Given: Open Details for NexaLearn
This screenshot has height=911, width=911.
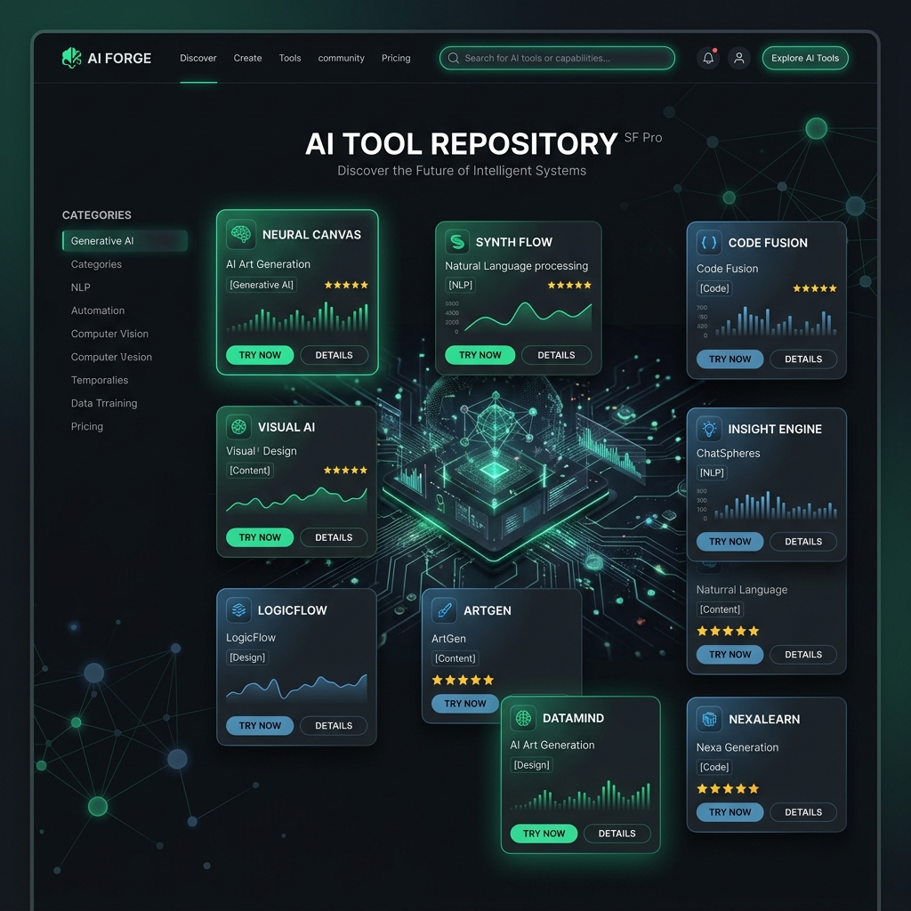Looking at the screenshot, I should click(x=803, y=812).
